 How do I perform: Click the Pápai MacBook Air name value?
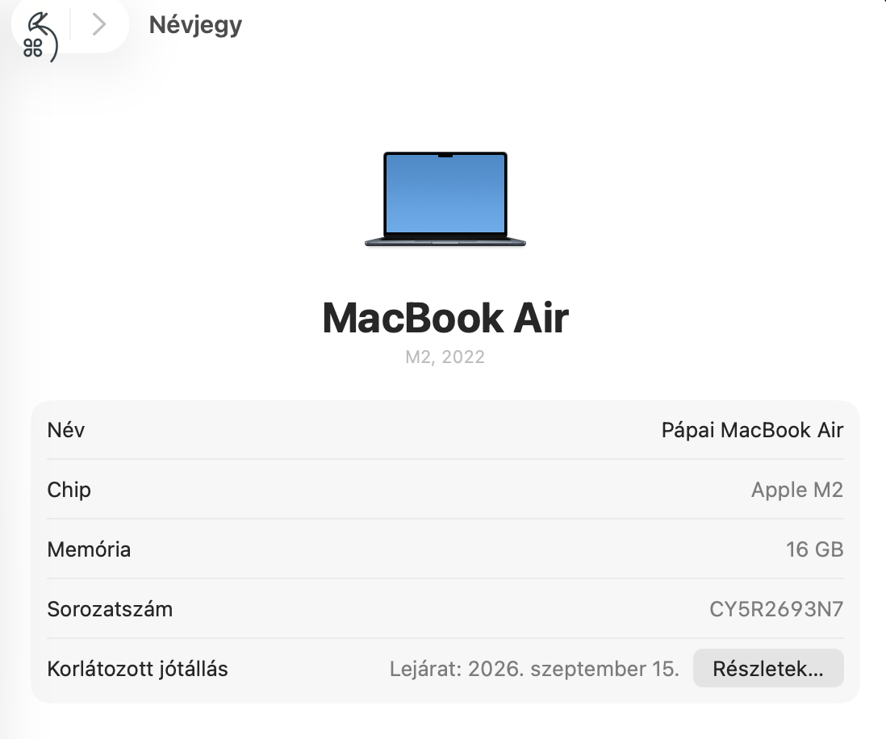pos(751,430)
